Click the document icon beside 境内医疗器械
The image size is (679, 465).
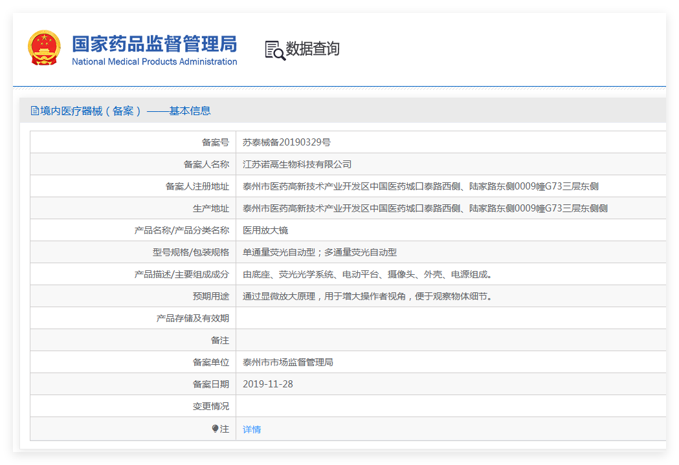pyautogui.click(x=35, y=111)
